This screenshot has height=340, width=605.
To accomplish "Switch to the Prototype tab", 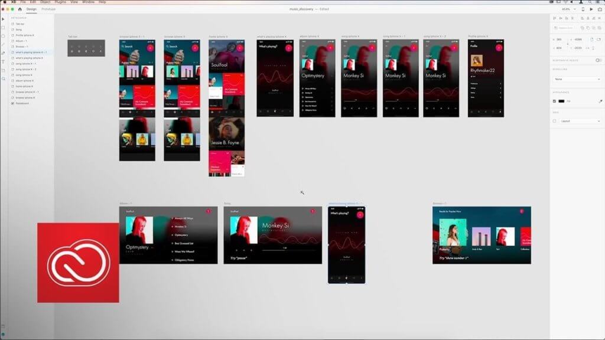I will tap(48, 9).
